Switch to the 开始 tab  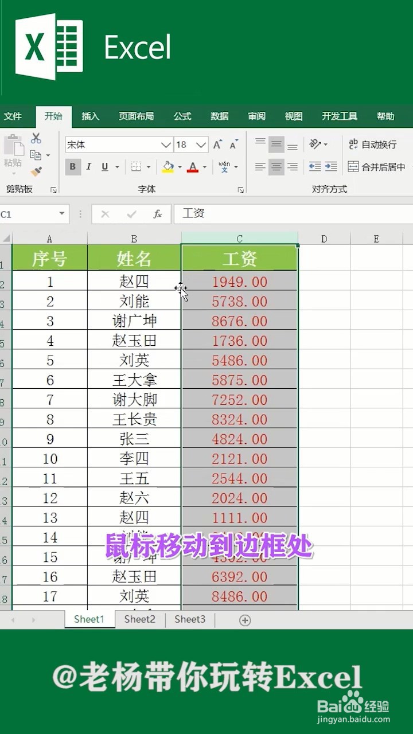tap(53, 116)
